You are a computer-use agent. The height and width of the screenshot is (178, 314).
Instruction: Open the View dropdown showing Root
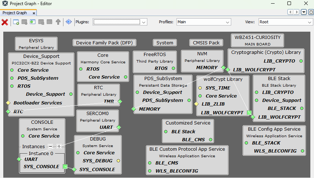tap(286, 22)
